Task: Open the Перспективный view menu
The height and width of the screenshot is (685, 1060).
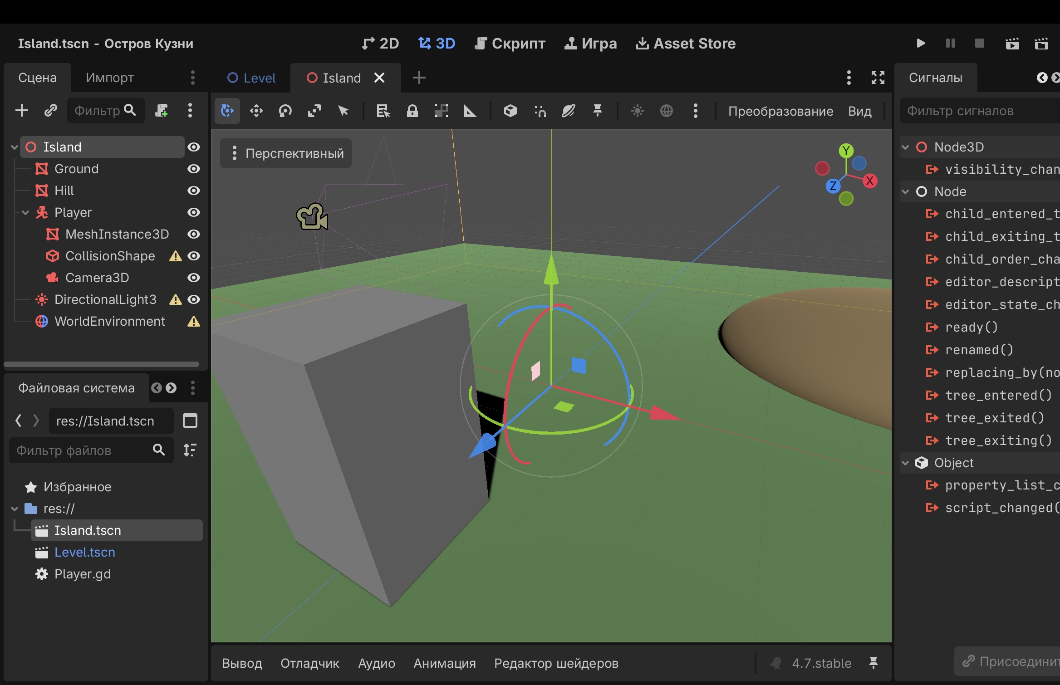Action: click(x=286, y=153)
